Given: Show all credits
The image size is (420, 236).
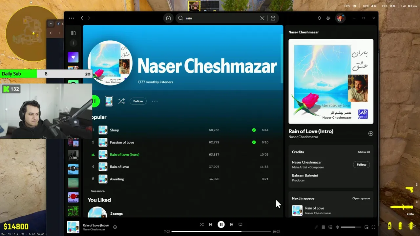Looking at the screenshot, I should [x=364, y=152].
